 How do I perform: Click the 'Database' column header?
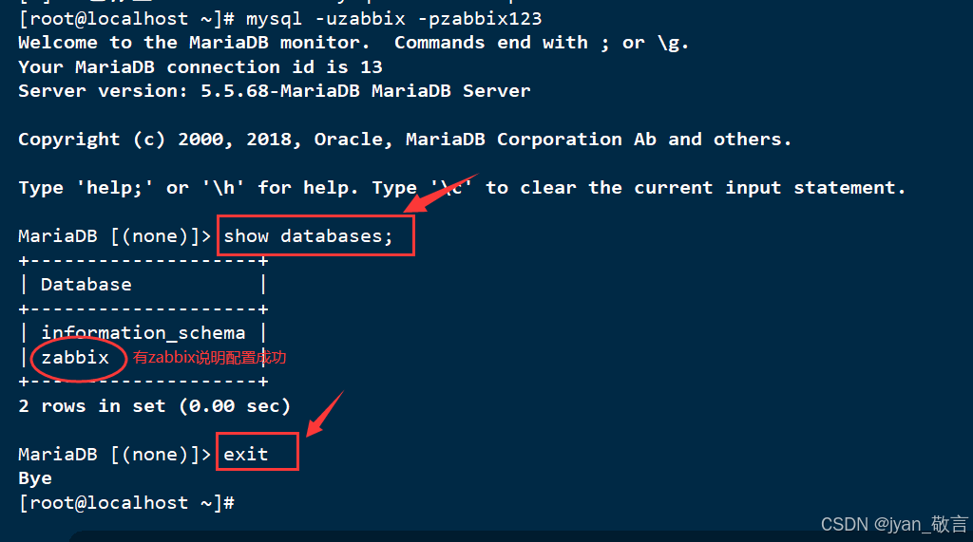click(x=86, y=285)
